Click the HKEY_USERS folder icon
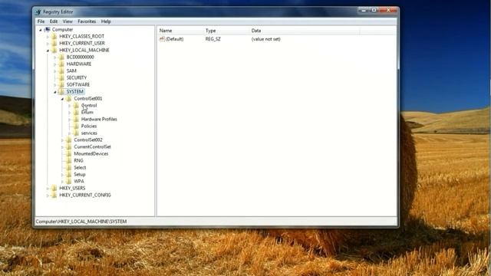The height and width of the screenshot is (276, 491). click(54, 188)
